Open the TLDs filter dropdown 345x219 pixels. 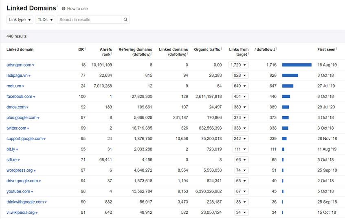[45, 20]
